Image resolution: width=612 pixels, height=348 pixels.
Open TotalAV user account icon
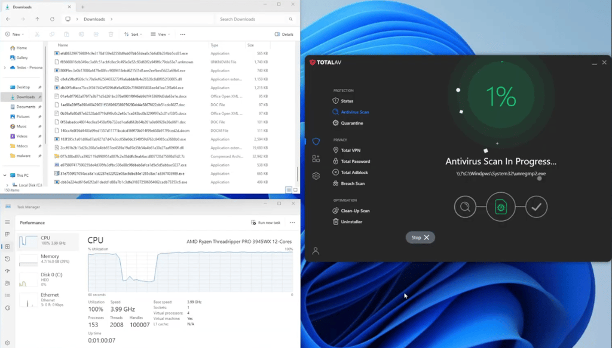316,251
